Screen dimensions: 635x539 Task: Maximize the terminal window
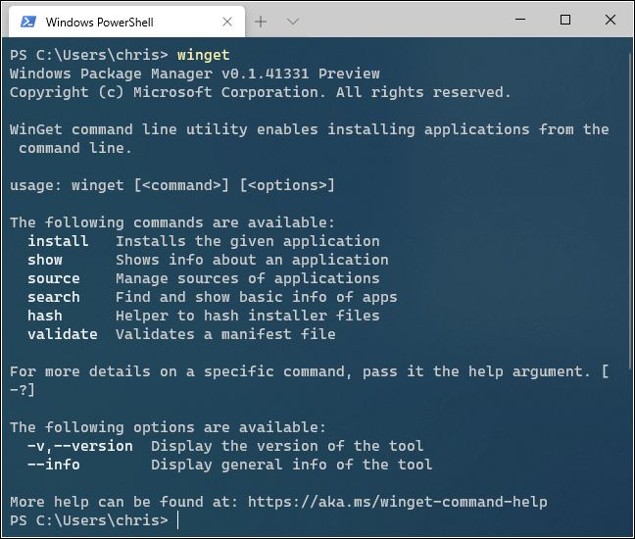[565, 20]
